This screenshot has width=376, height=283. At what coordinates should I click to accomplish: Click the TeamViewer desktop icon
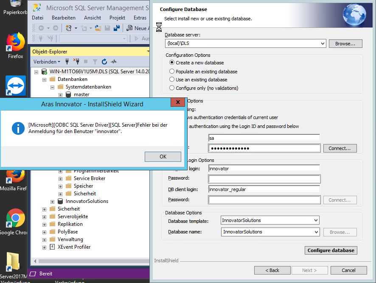pyautogui.click(x=16, y=86)
